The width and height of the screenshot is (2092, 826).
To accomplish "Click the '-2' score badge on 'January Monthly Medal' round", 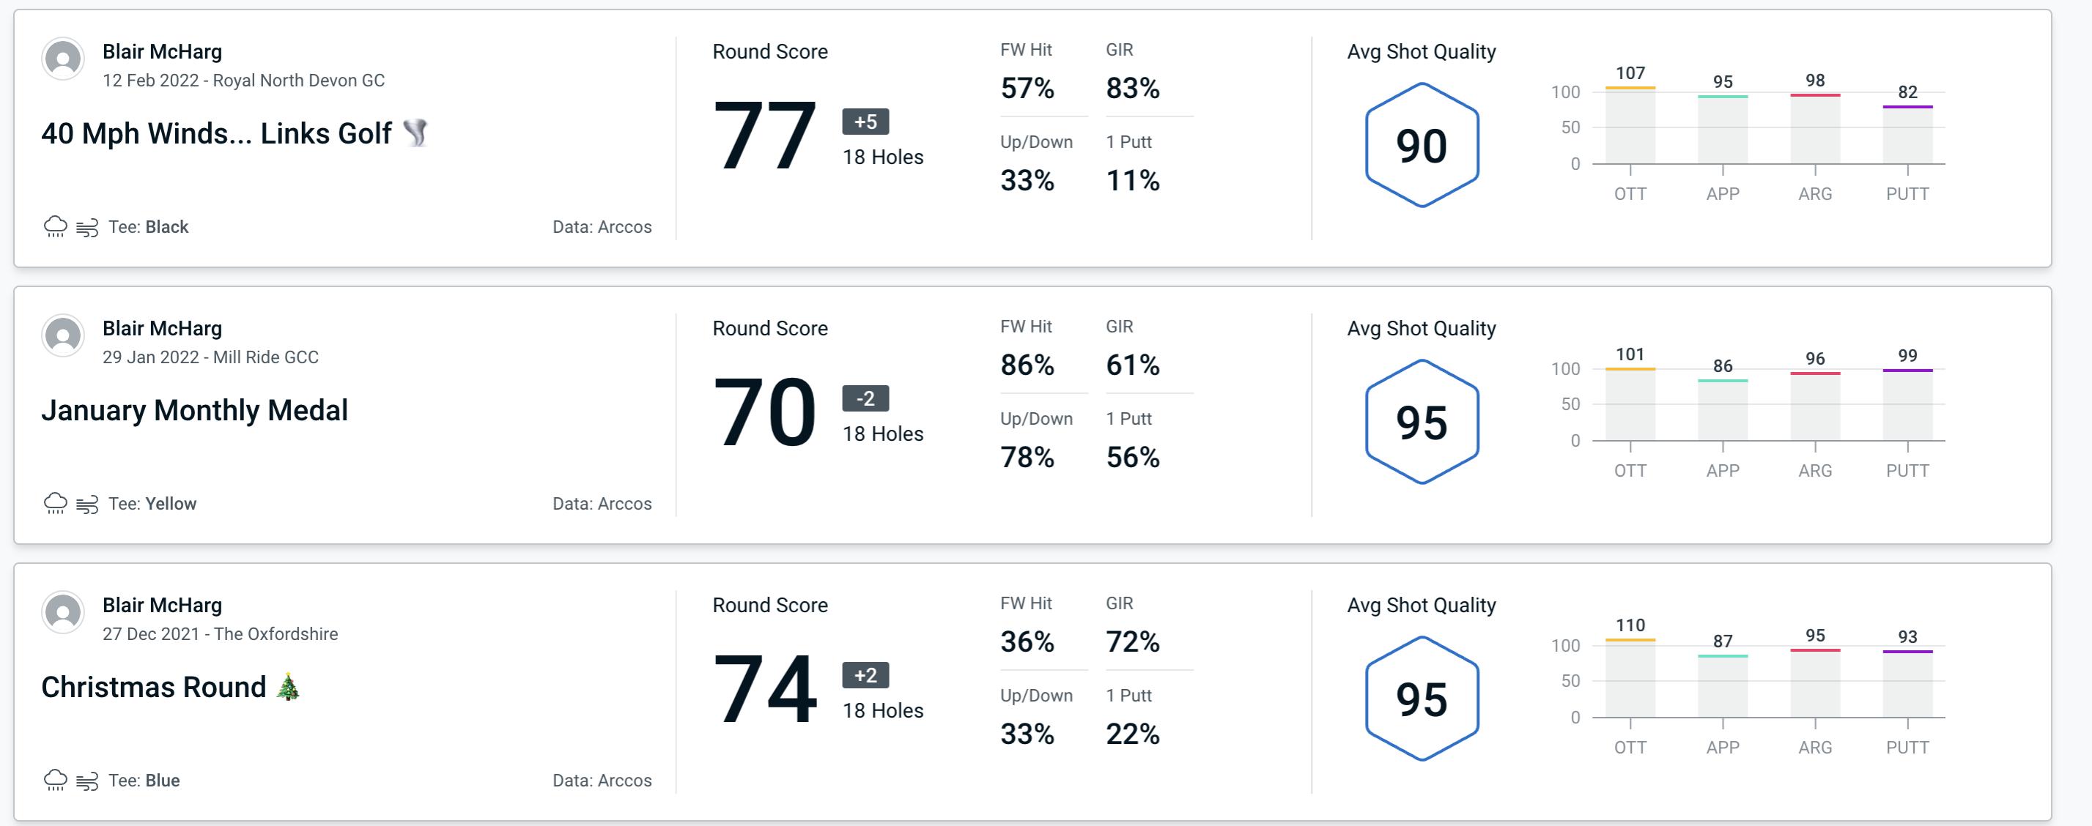I will [860, 398].
